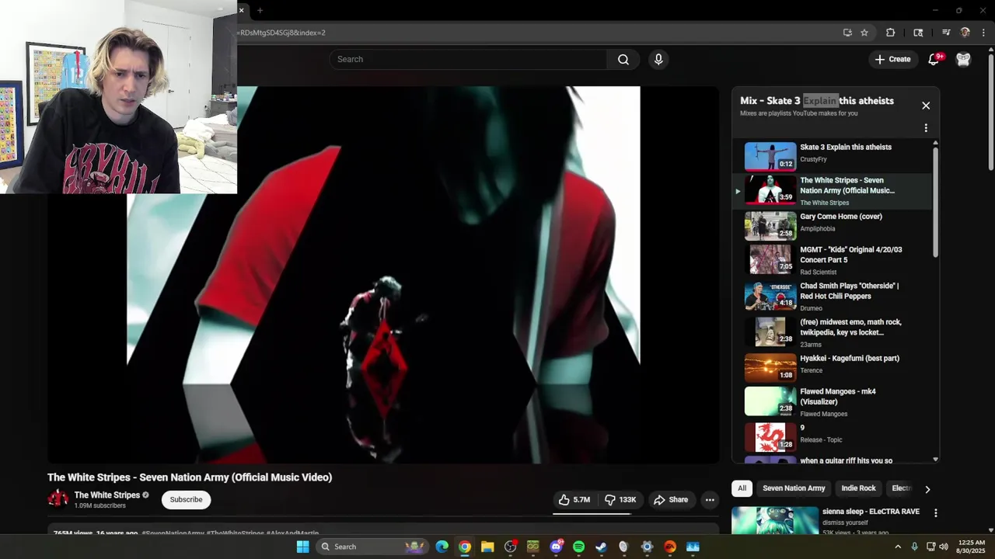This screenshot has width=995, height=559.
Task: Open File Explorer from taskbar
Action: point(487,547)
